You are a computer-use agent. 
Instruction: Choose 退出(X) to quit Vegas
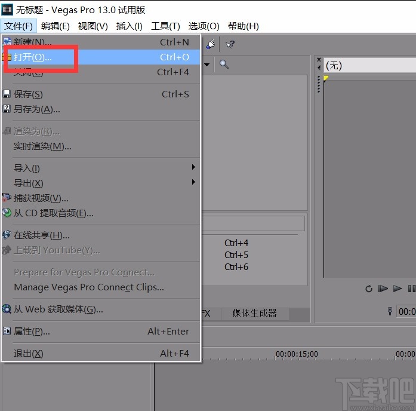pos(101,354)
